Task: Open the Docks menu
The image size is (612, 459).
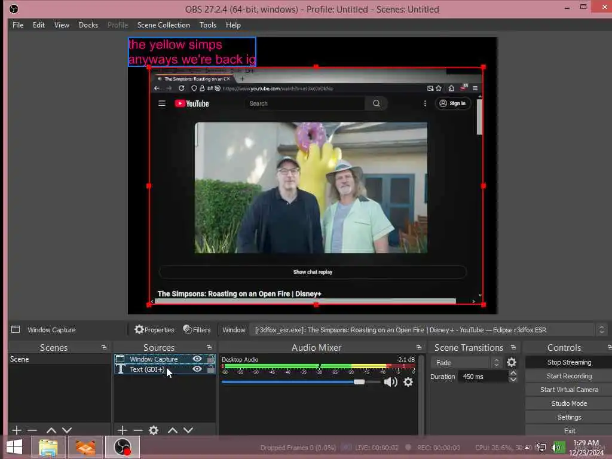Action: click(x=88, y=25)
